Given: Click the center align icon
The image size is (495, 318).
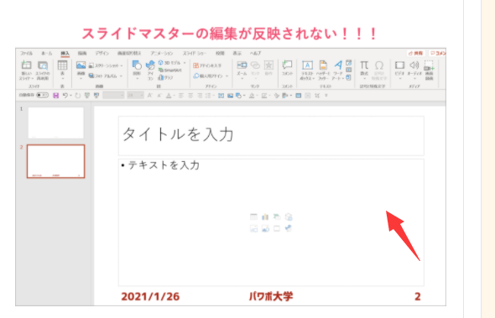Looking at the screenshot, I should click(190, 96).
